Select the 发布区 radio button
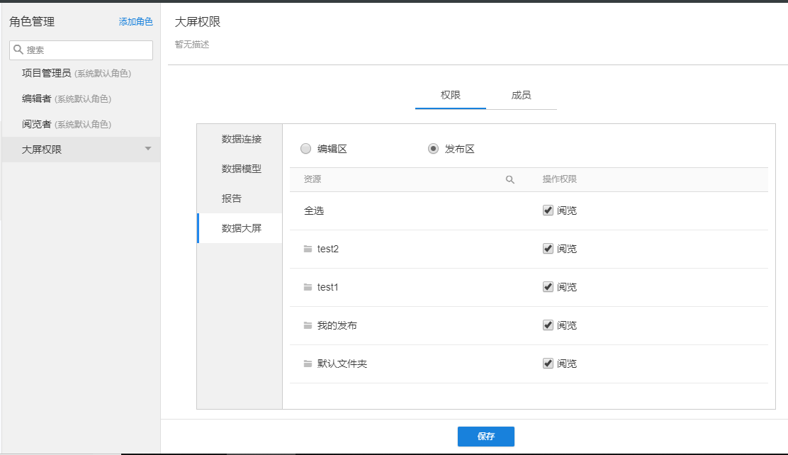The image size is (788, 455). pos(434,149)
